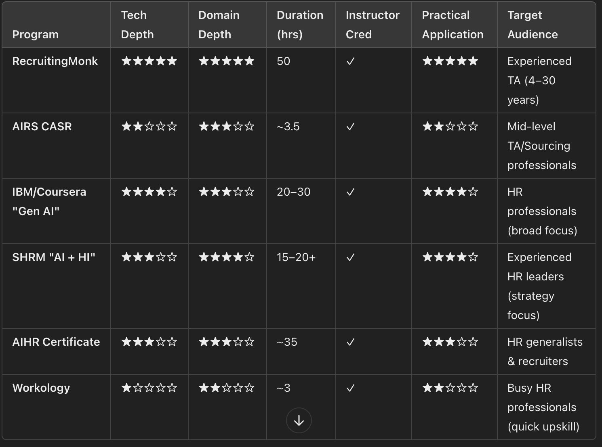Click the IBM/Coursera instructor checkmark
Image resolution: width=602 pixels, height=447 pixels.
pyautogui.click(x=350, y=192)
